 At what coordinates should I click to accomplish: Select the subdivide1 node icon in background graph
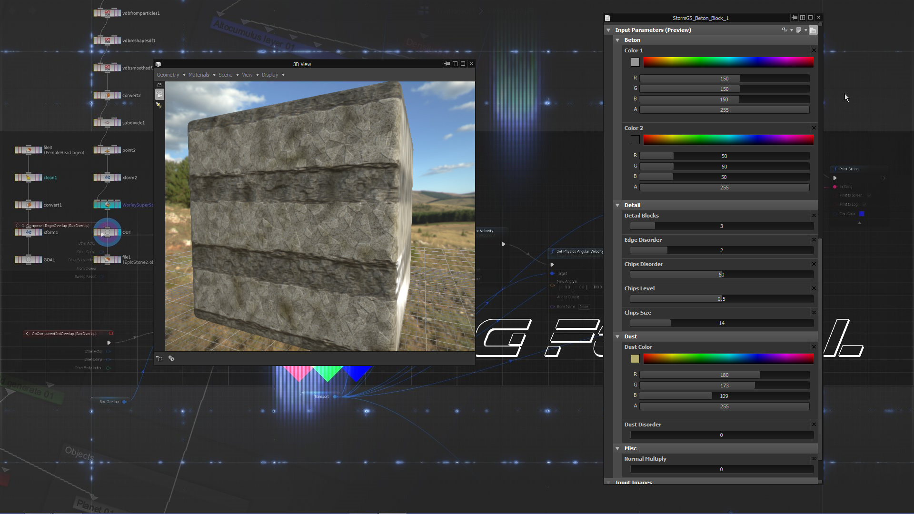point(107,123)
